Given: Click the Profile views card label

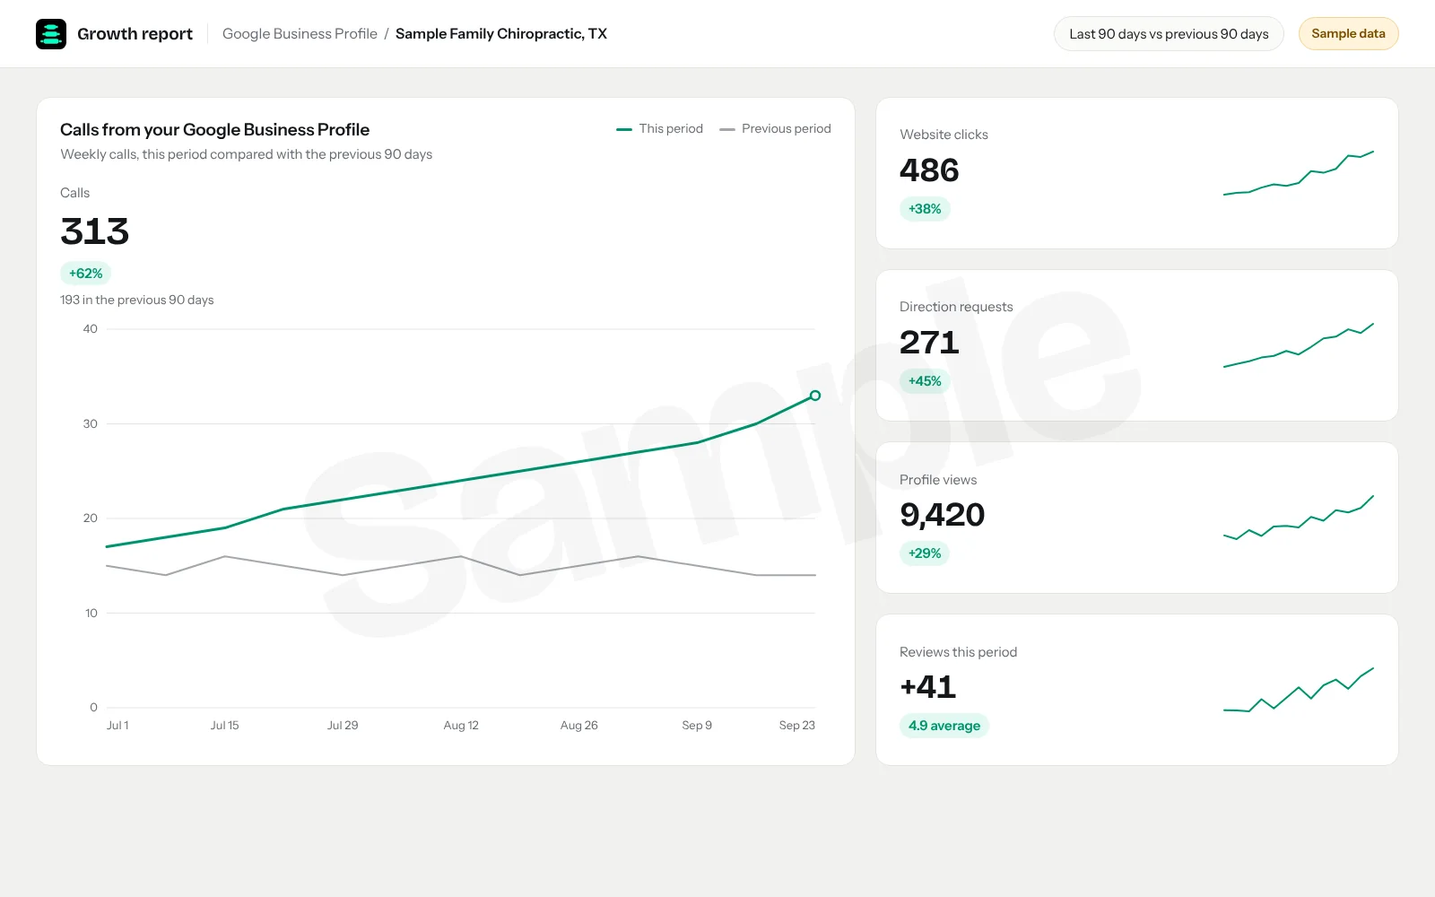Looking at the screenshot, I should click(938, 480).
